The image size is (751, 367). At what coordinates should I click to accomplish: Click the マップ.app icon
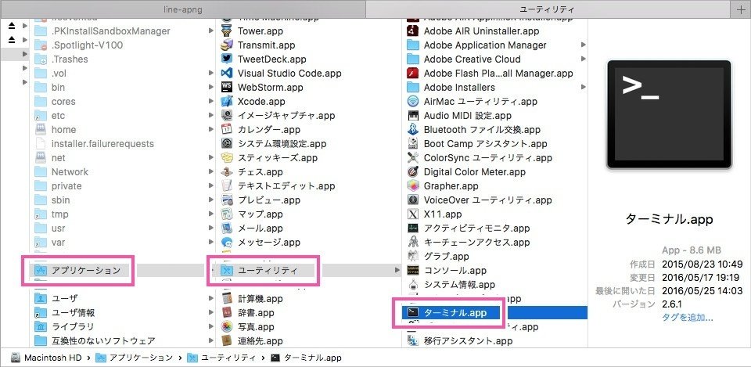[x=227, y=214]
